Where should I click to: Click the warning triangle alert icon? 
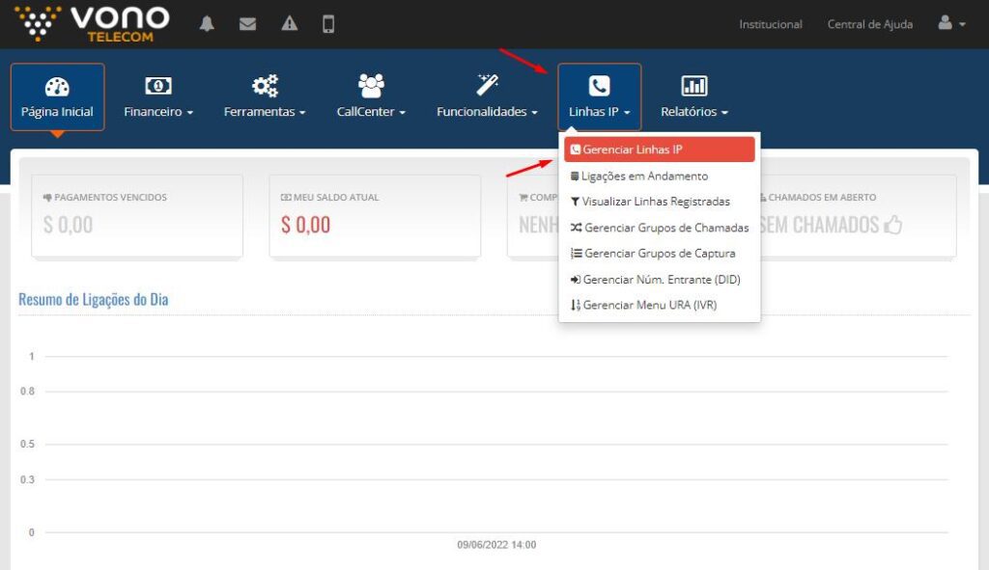pyautogui.click(x=289, y=24)
